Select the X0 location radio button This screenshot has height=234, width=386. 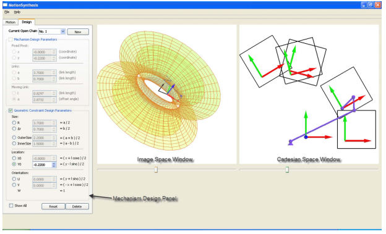14,158
